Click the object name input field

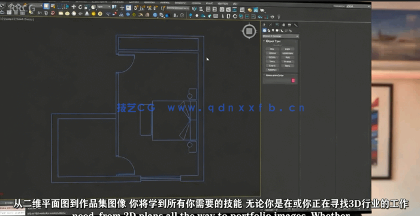277,80
